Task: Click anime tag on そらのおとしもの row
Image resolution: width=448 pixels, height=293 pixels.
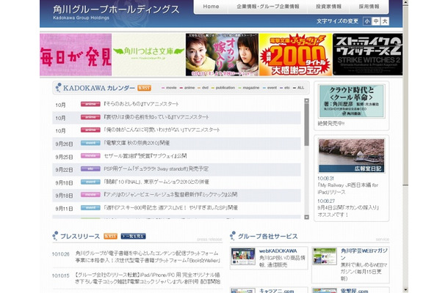Action: (90, 104)
